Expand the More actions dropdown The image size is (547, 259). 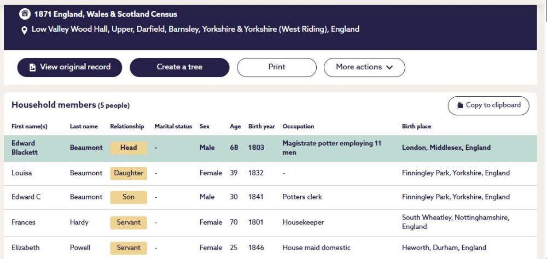(x=364, y=67)
